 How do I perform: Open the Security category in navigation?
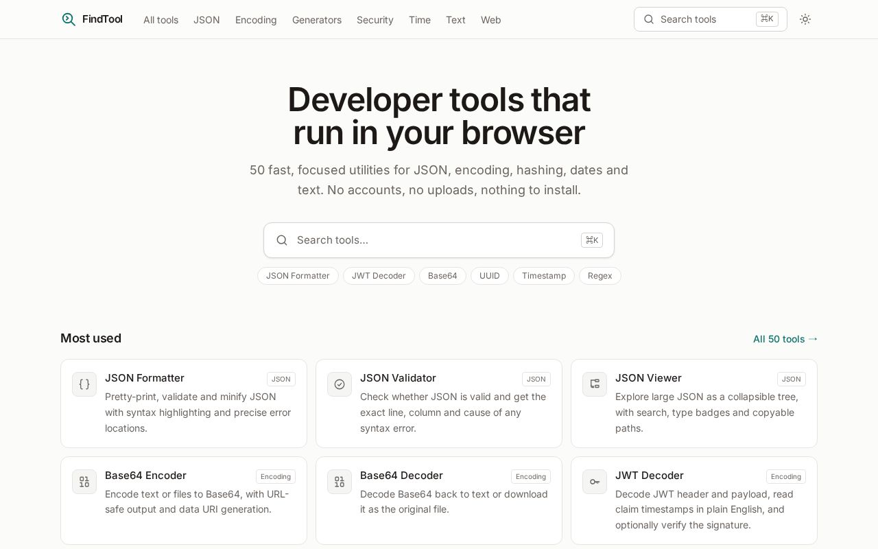pyautogui.click(x=375, y=20)
